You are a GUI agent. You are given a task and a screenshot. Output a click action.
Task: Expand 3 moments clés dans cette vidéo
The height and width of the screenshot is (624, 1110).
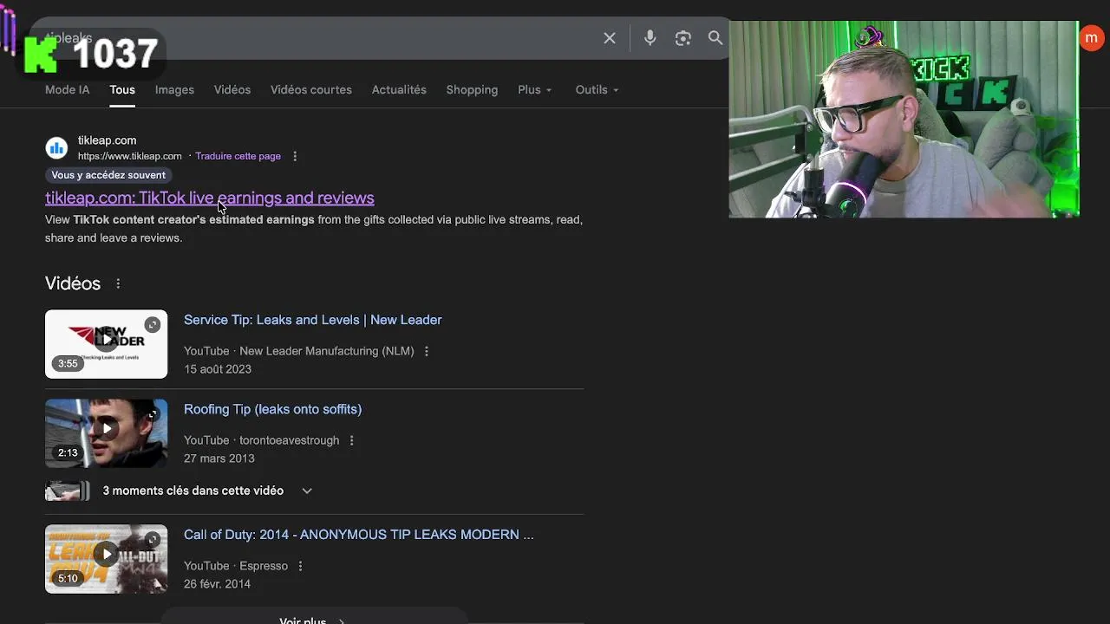coord(207,491)
